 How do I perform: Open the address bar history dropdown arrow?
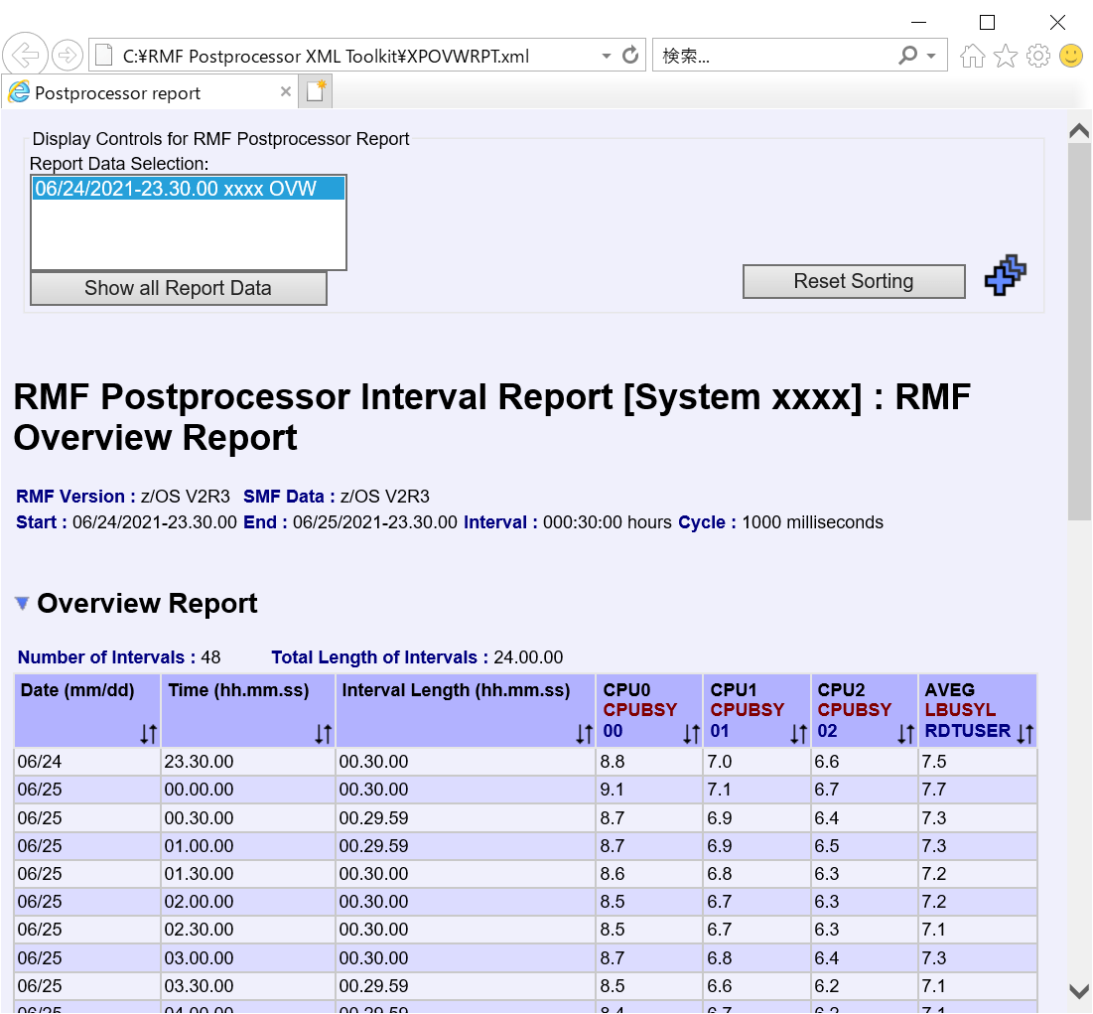(x=606, y=56)
